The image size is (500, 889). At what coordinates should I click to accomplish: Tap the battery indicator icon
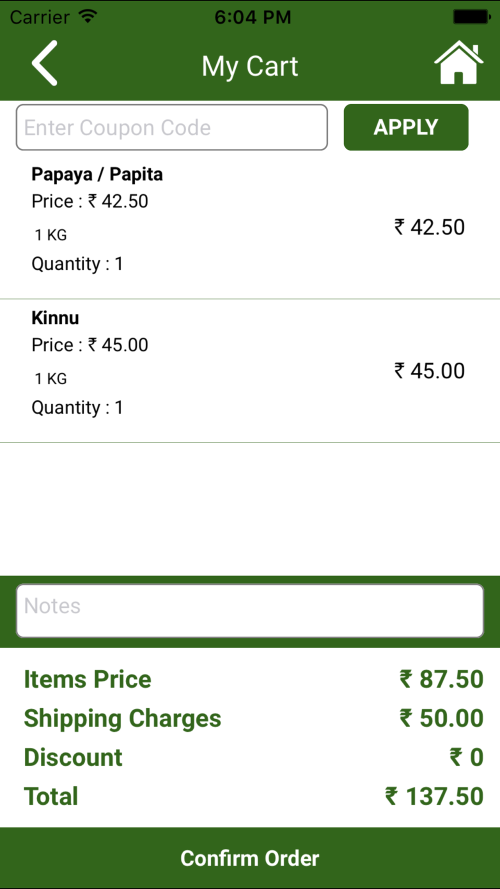[x=471, y=17]
